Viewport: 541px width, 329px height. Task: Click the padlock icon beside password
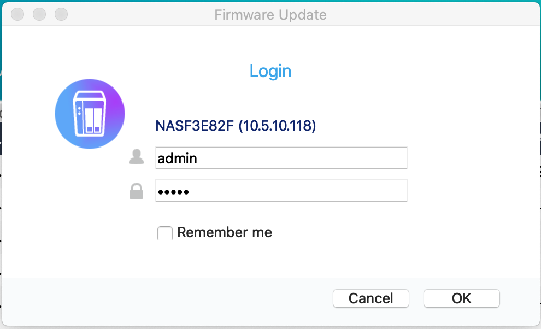[x=137, y=191]
